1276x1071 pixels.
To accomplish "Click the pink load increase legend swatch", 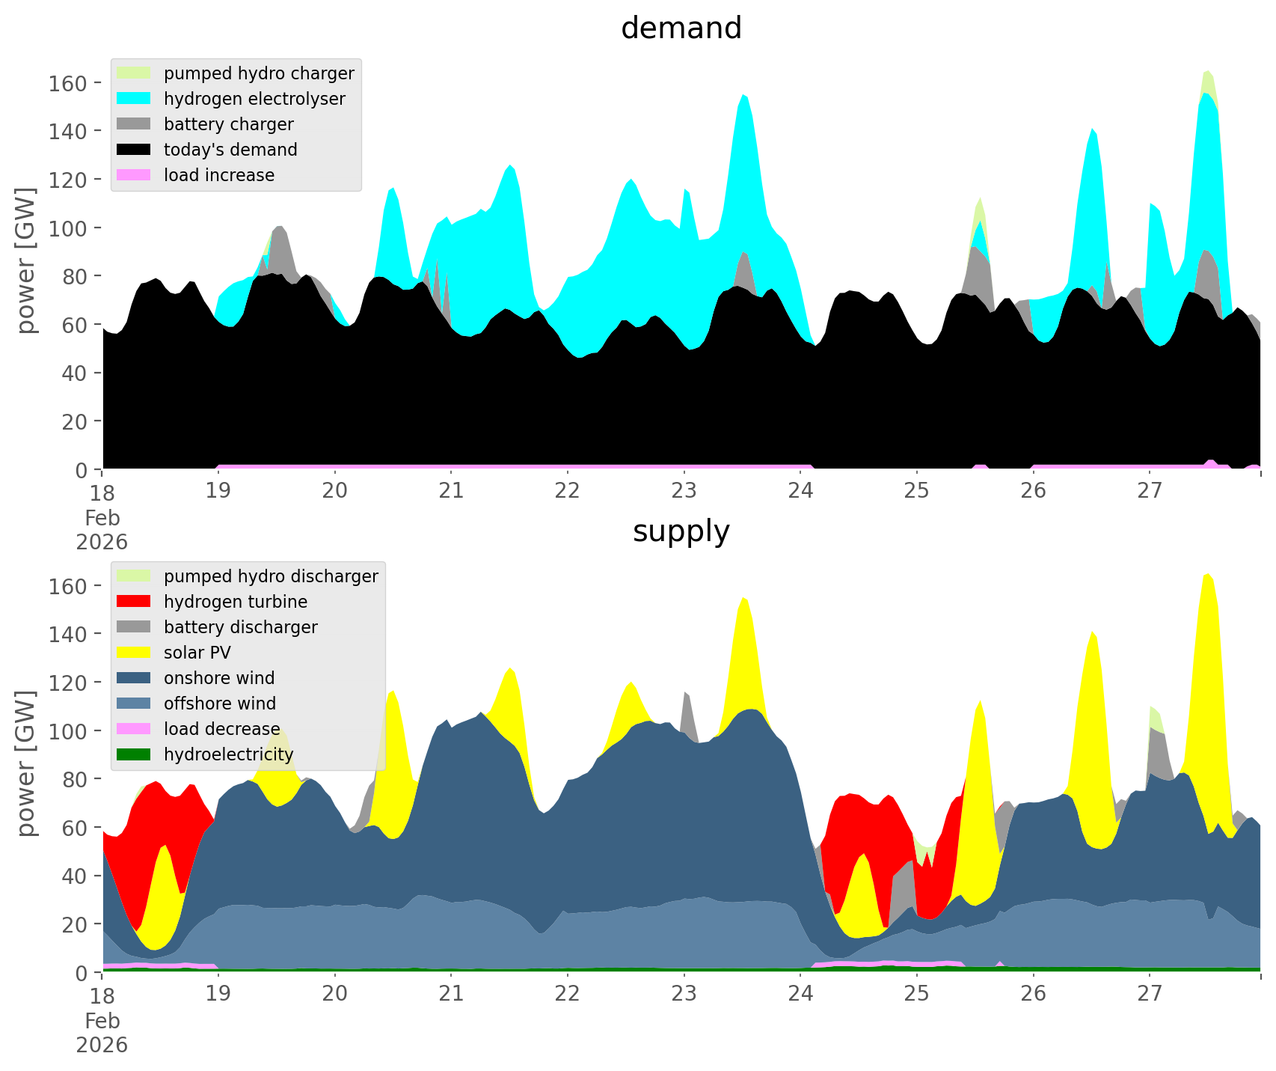I will [x=134, y=175].
